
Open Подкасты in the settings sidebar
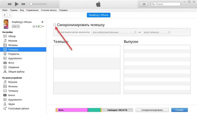(14, 54)
